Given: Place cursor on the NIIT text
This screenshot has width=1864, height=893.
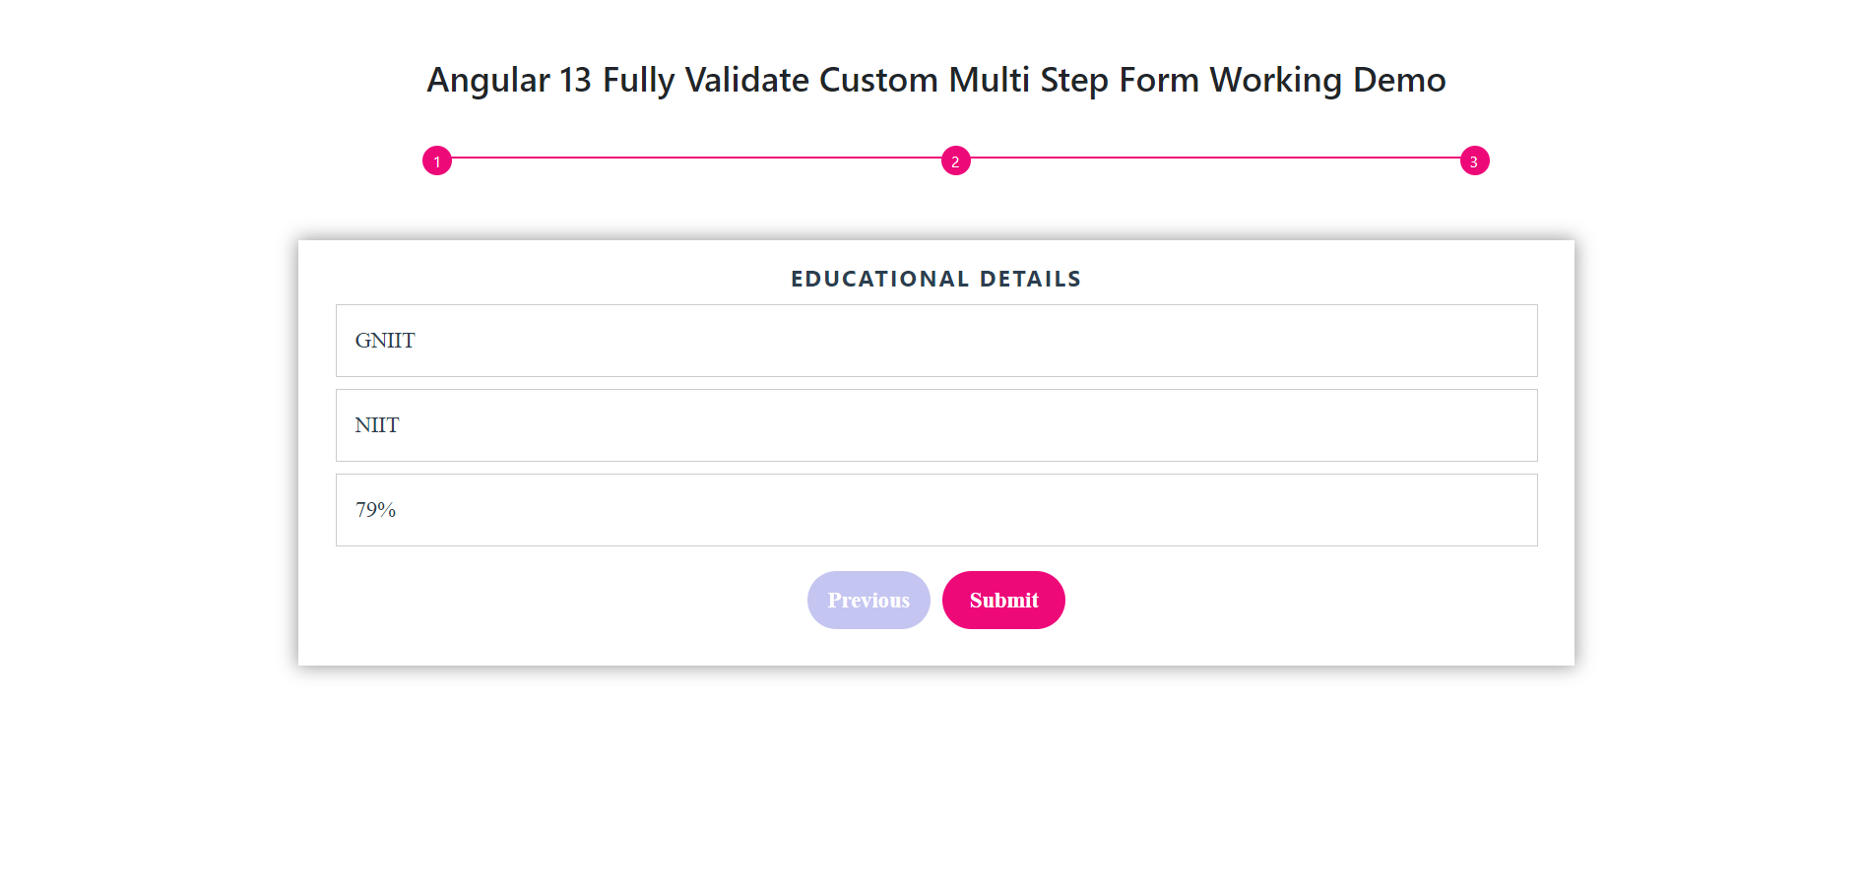Looking at the screenshot, I should click(x=377, y=425).
